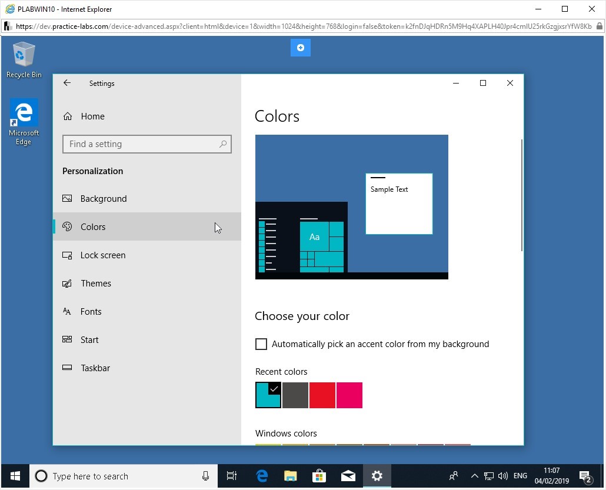
Task: Select the pink recent color swatch
Action: click(x=349, y=395)
